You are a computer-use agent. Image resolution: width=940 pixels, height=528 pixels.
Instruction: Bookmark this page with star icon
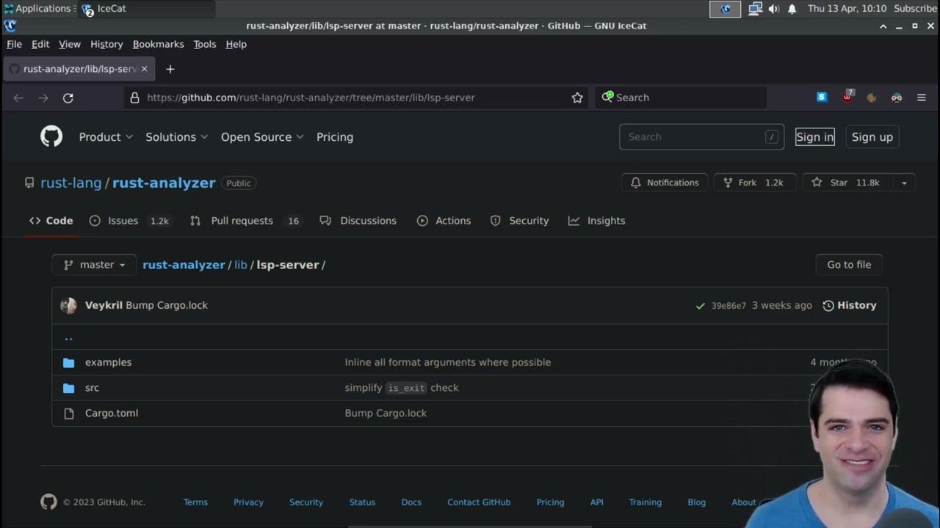pyautogui.click(x=577, y=98)
